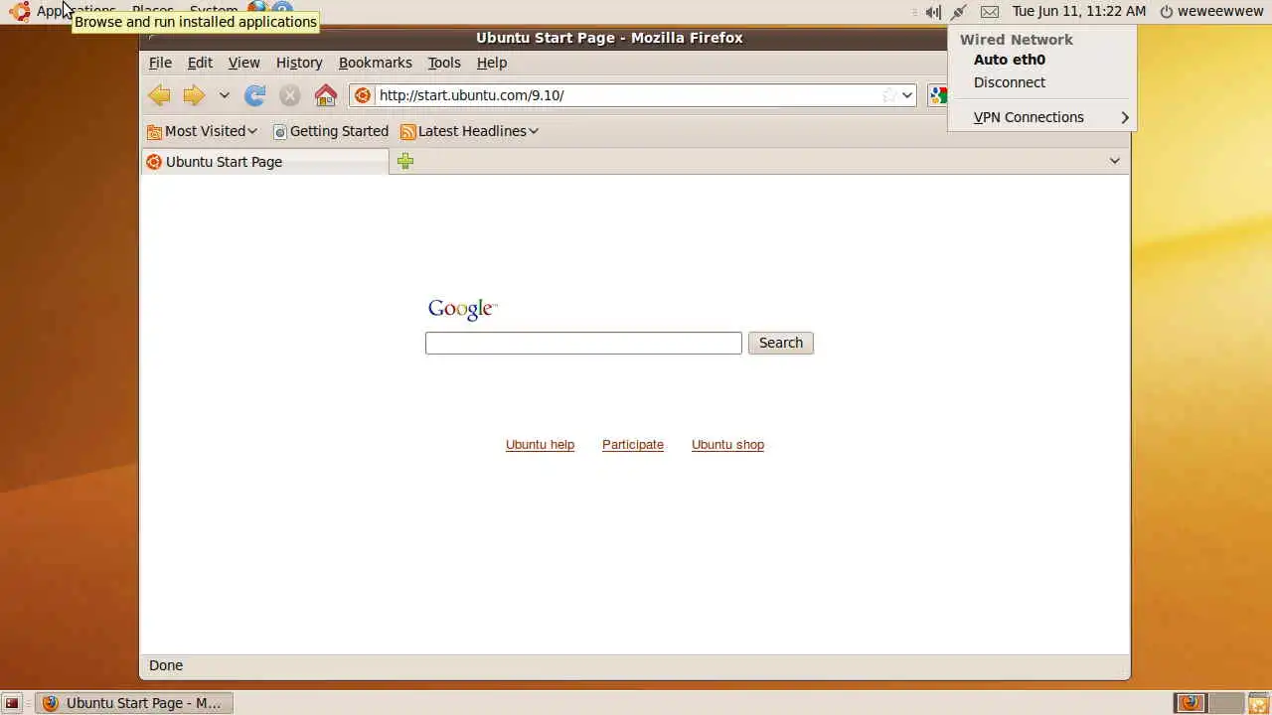1272x715 pixels.
Task: Click the Done status bar text
Action: pyautogui.click(x=166, y=665)
